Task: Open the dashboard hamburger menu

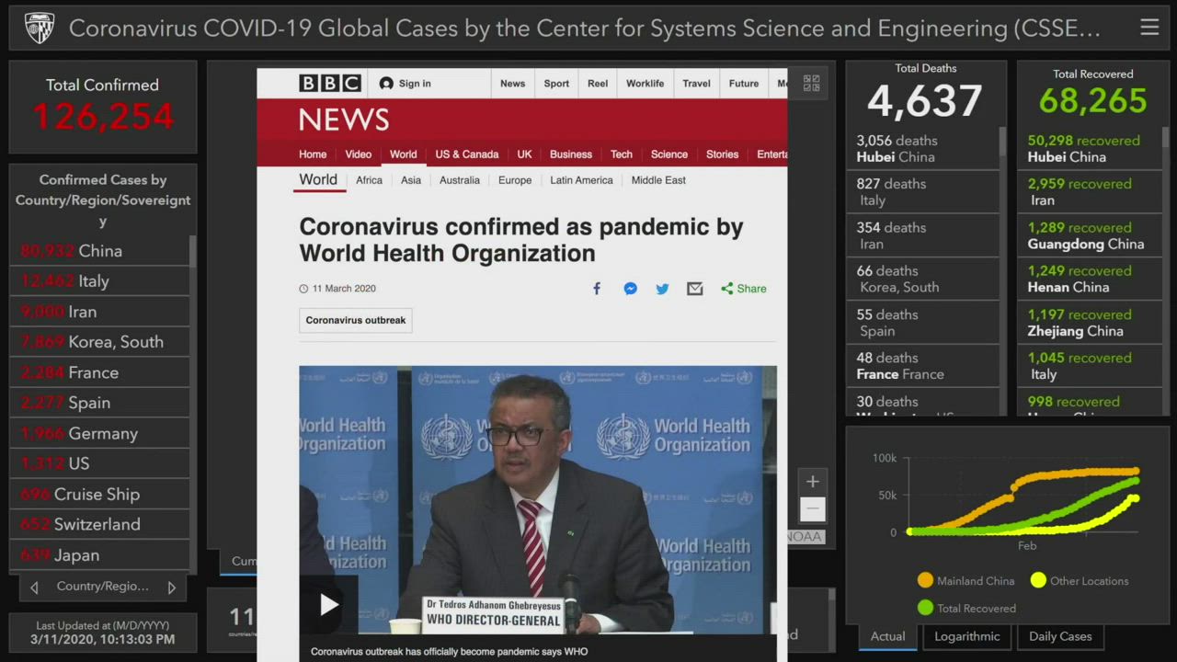Action: [1149, 28]
